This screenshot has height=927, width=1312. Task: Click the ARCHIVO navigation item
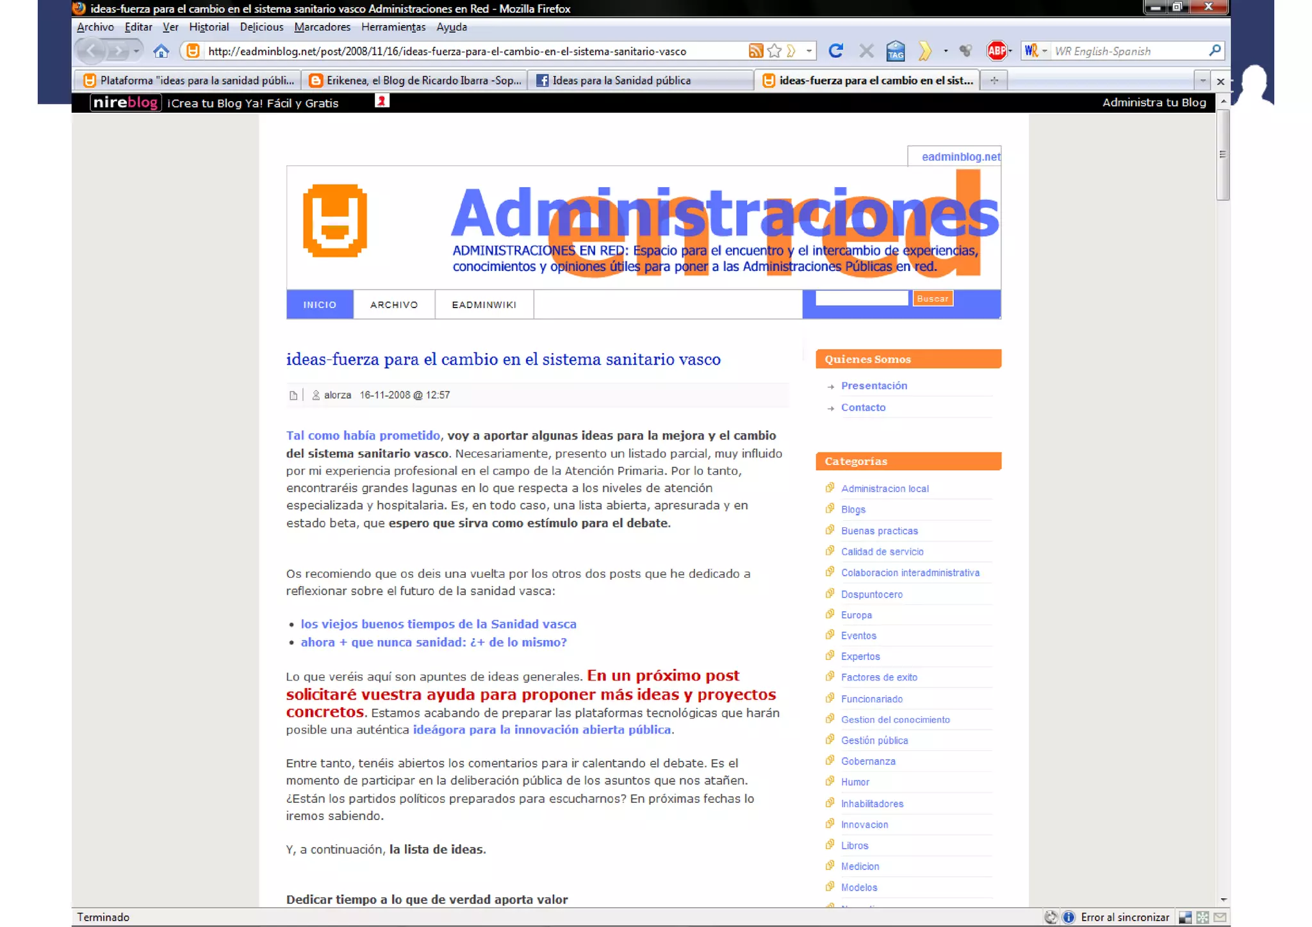[x=393, y=305]
